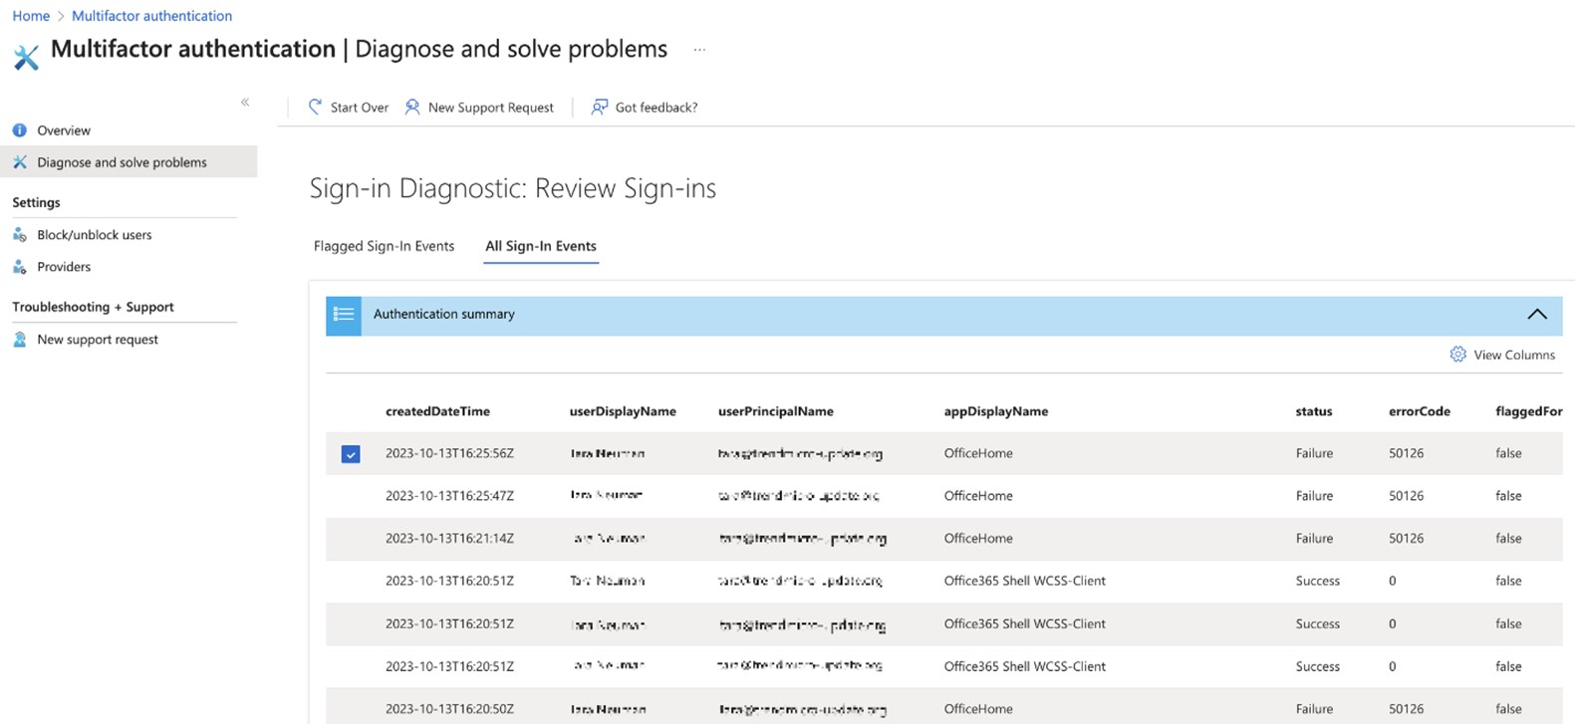Click the New Support Request person icon
This screenshot has width=1575, height=724.
pyautogui.click(x=412, y=107)
